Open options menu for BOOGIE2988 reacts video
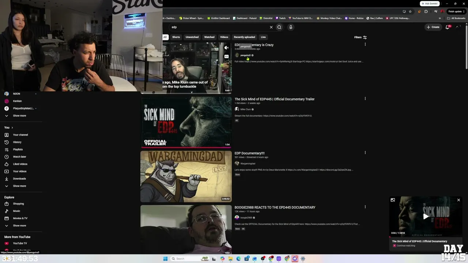 365,207
